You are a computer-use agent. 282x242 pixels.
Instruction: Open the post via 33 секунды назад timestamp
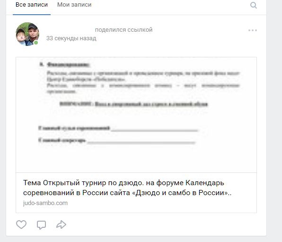[x=71, y=38]
